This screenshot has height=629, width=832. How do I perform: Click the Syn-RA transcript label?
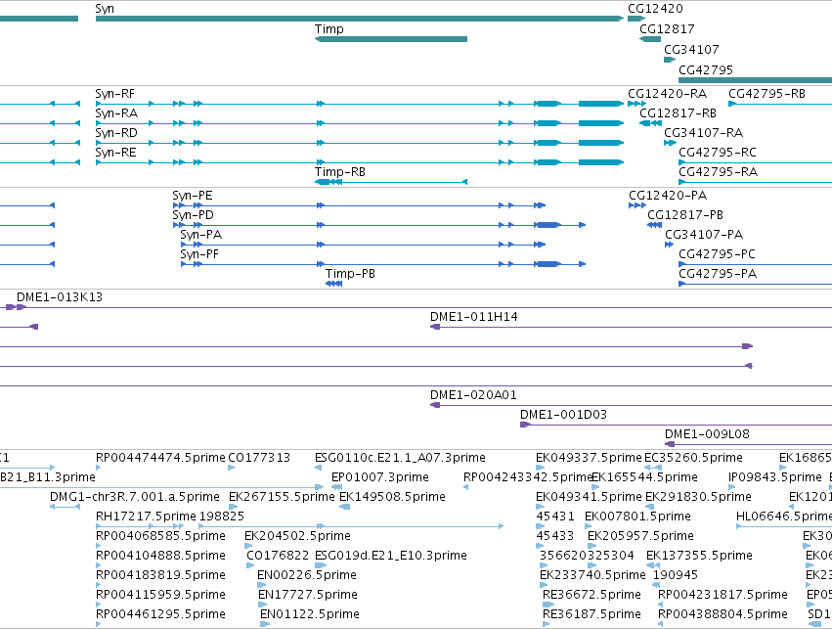click(116, 113)
